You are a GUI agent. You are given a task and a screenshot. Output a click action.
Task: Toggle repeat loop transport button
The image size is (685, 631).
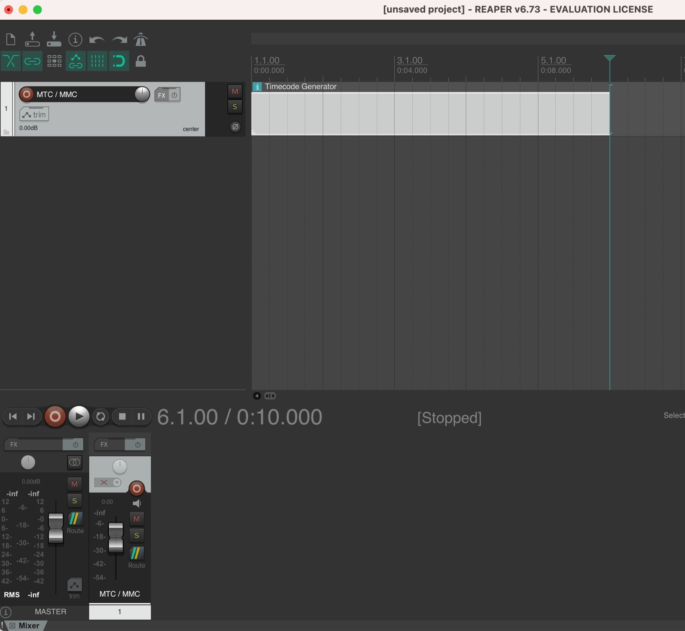(x=101, y=417)
